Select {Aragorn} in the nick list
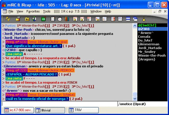 pos(153,59)
